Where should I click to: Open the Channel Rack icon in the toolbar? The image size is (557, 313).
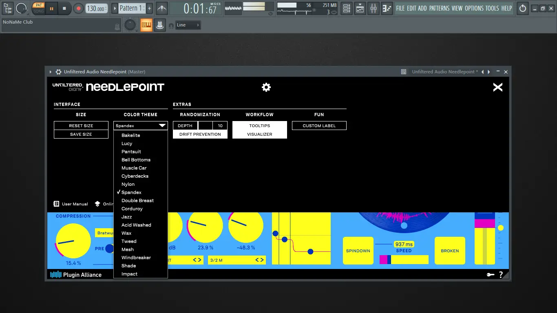pyautogui.click(x=346, y=8)
